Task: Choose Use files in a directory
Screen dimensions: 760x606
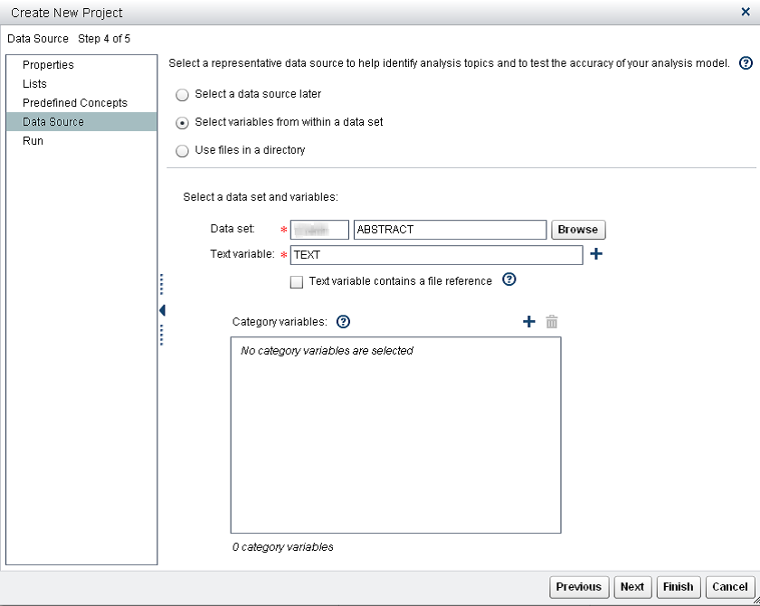Action: [182, 151]
